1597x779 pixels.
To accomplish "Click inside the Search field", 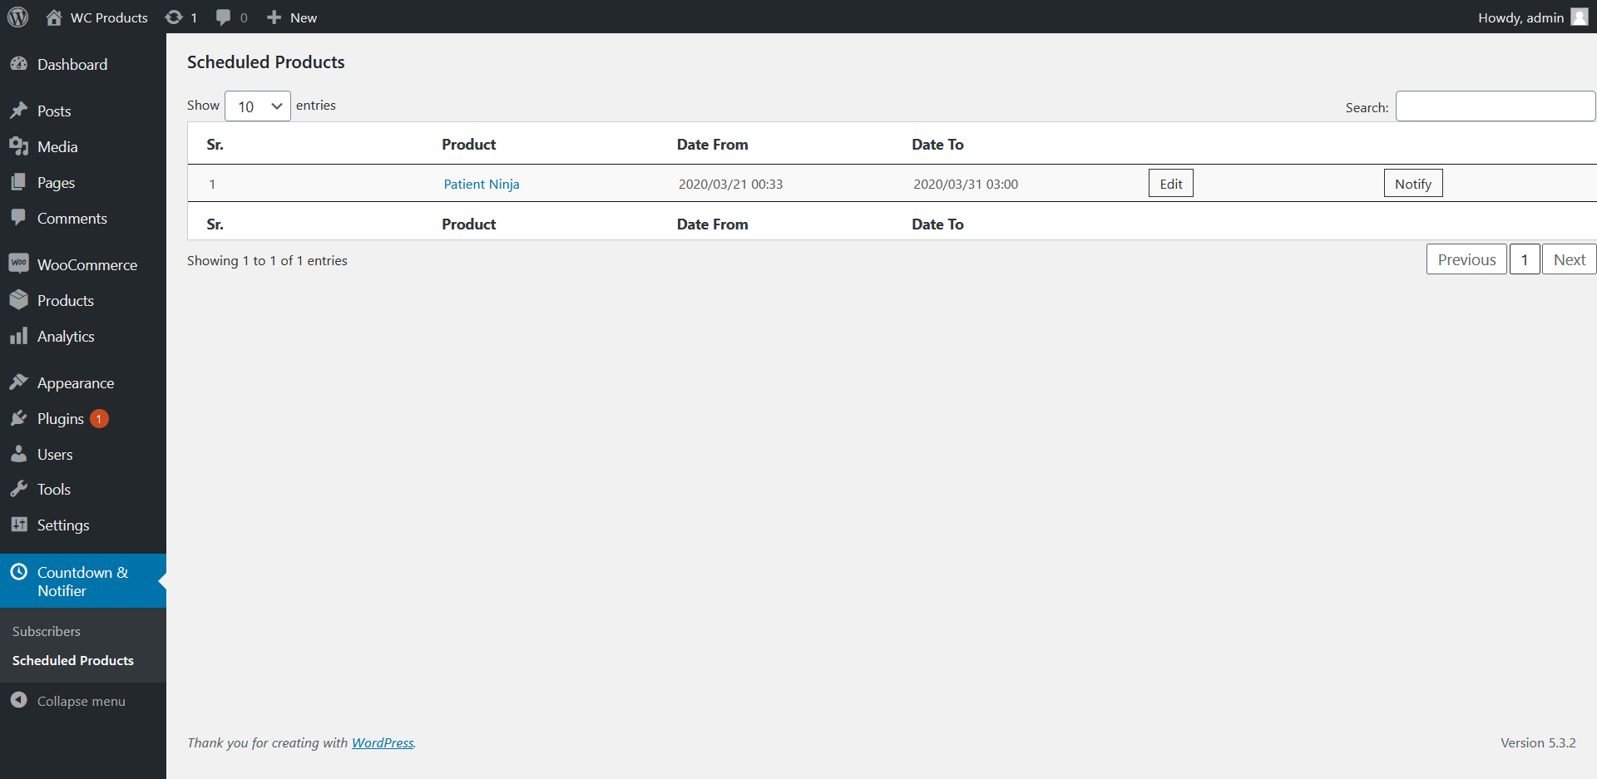I will point(1494,106).
